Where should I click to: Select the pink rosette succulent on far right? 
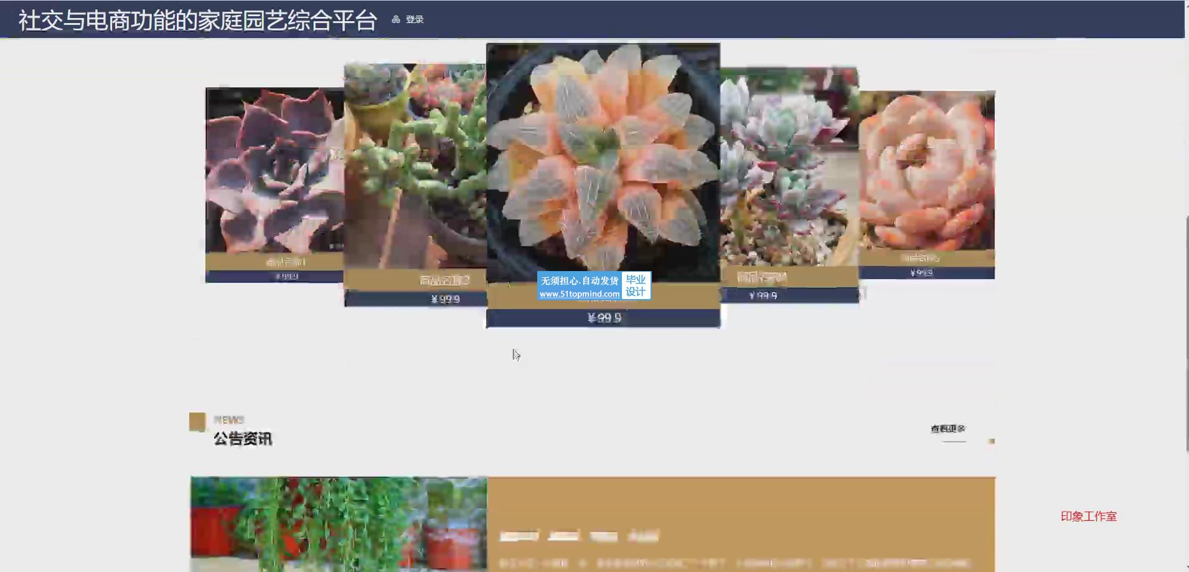(x=926, y=171)
